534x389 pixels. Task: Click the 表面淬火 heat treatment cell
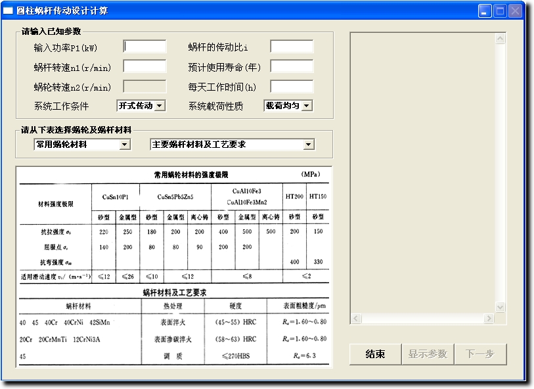(173, 322)
